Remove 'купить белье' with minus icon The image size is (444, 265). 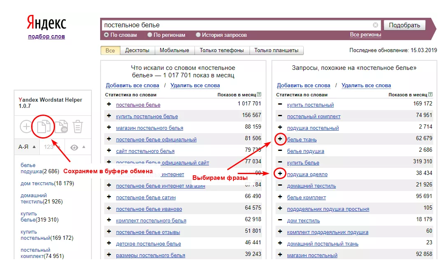[x=280, y=162]
